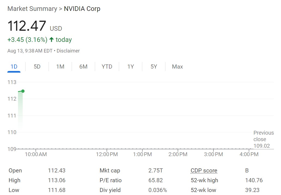The image size is (281, 195).
Task: Click the P/E ratio value 65.82
Action: pos(156,180)
